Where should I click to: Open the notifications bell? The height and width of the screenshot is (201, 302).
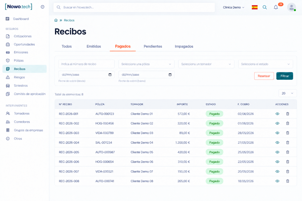click(x=276, y=7)
